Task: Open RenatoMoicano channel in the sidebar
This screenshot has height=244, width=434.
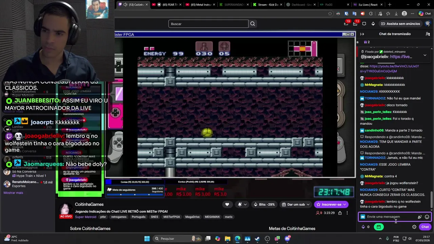Action: point(28,184)
